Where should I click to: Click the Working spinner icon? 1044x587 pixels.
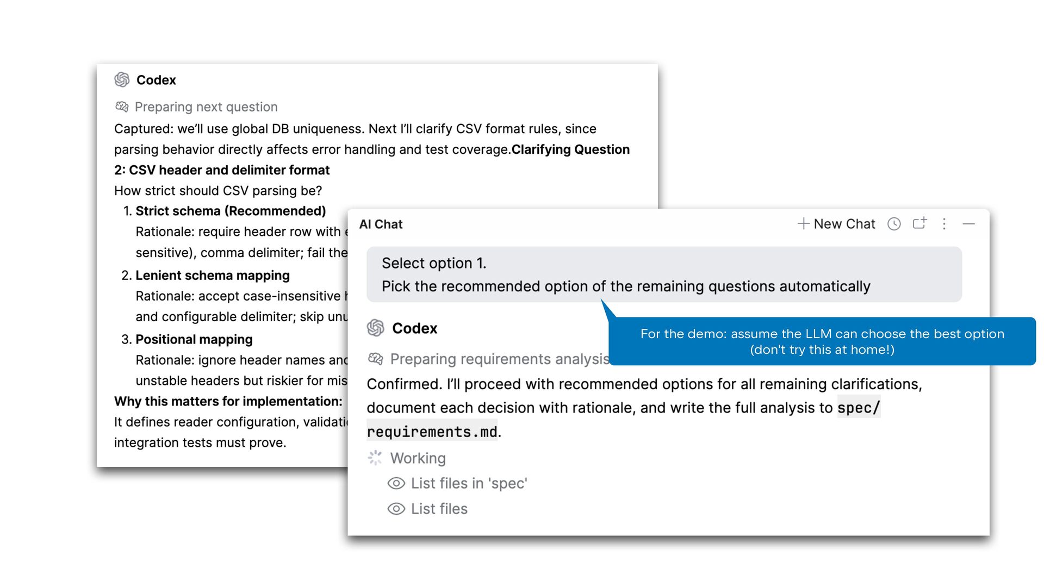tap(375, 458)
